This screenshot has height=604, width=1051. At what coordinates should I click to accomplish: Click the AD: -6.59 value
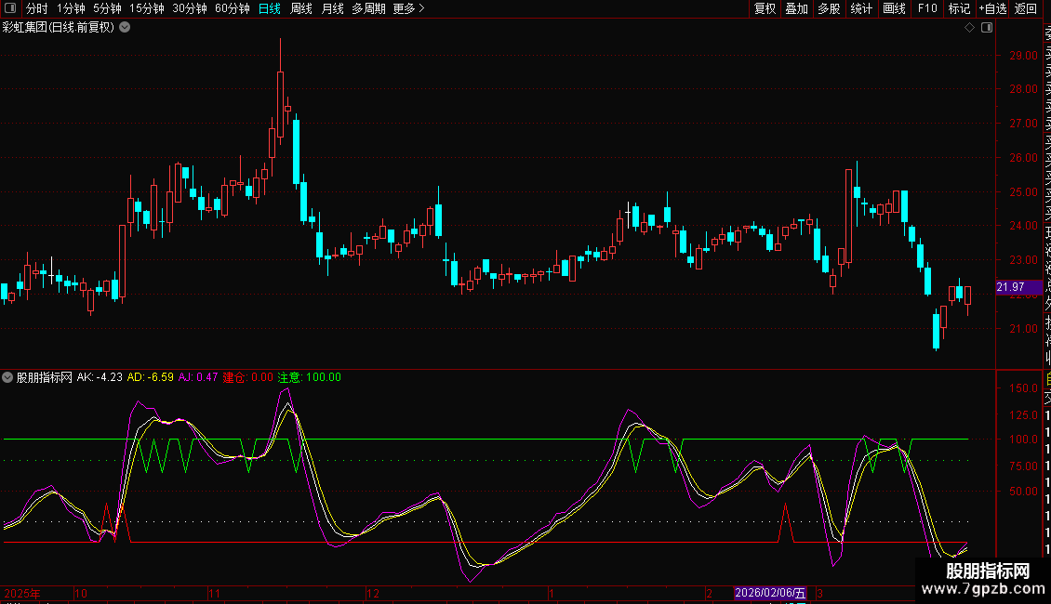tap(150, 377)
